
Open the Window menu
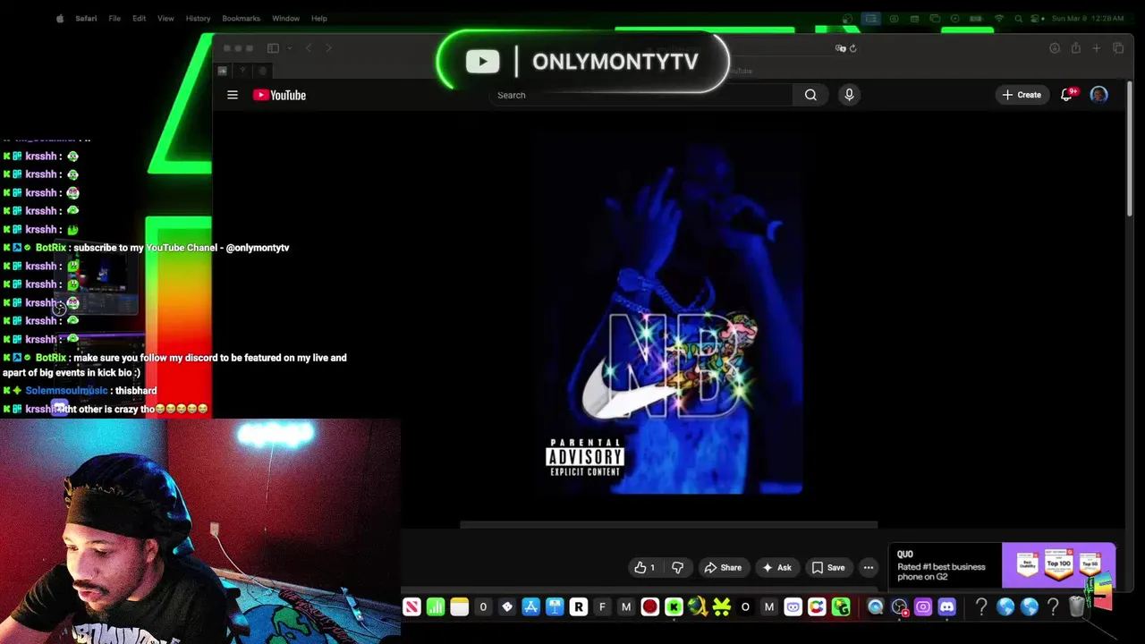click(285, 18)
